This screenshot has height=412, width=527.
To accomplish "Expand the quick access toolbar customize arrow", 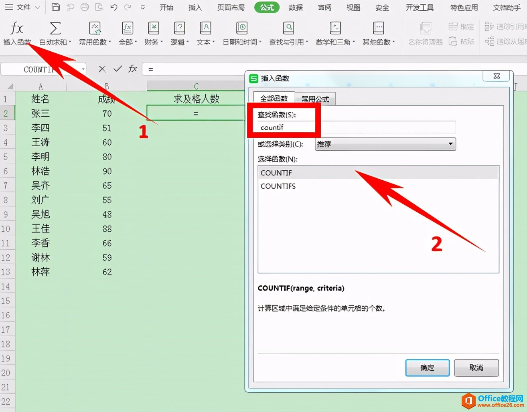I will (x=142, y=7).
